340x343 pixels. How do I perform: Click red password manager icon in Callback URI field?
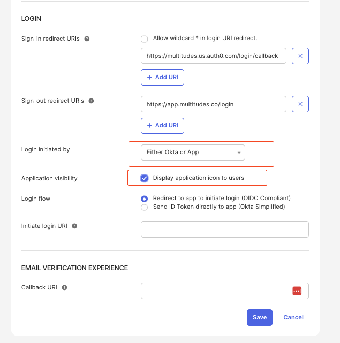(297, 291)
